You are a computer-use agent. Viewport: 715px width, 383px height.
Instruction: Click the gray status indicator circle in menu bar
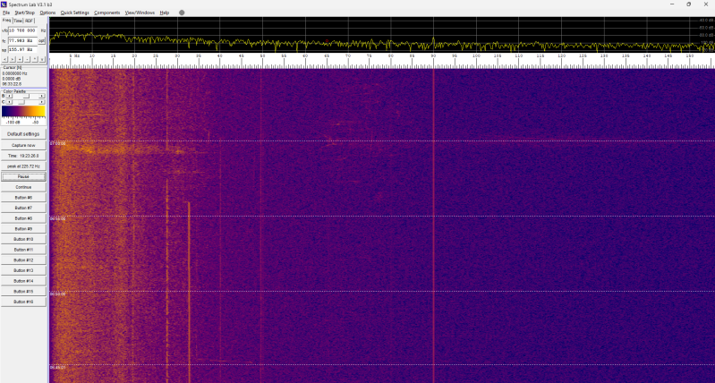pyautogui.click(x=182, y=13)
